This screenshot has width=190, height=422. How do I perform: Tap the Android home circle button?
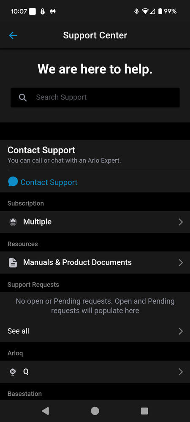(x=95, y=411)
